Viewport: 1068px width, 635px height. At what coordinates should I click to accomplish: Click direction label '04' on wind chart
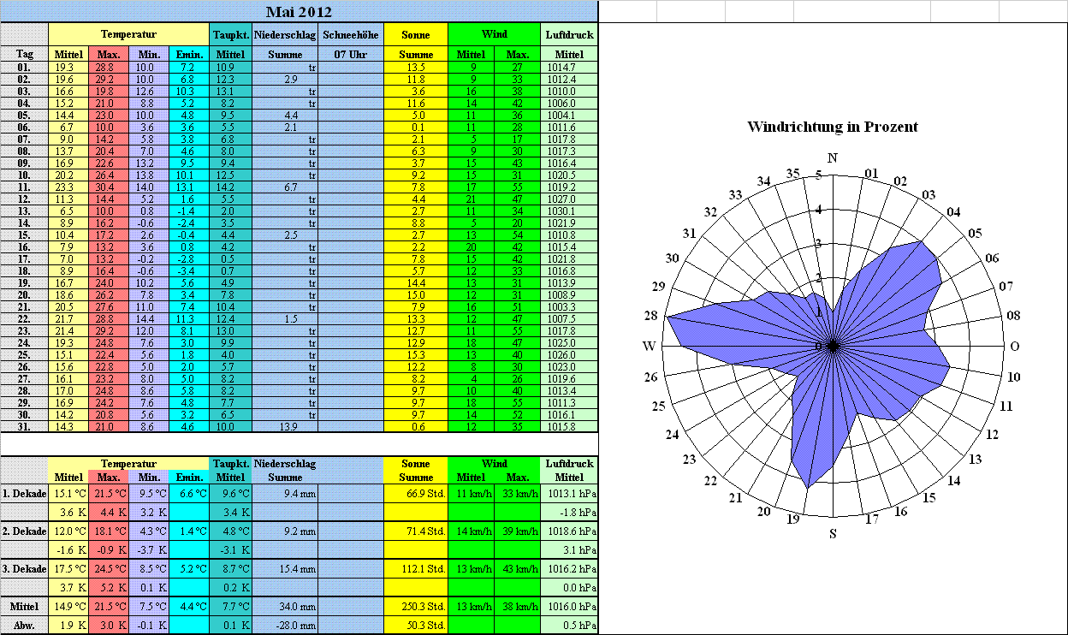coord(953,212)
